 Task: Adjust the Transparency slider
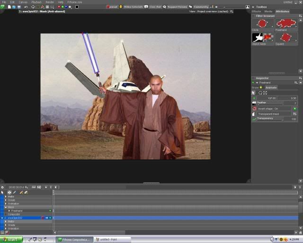(x=270, y=121)
